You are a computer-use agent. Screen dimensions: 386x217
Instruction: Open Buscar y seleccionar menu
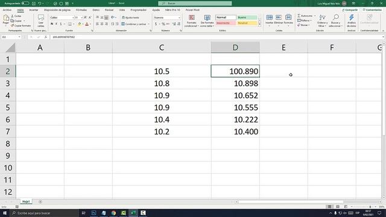point(335,20)
